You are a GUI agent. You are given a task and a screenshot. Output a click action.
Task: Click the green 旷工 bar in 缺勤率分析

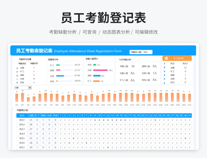coord(58,65)
